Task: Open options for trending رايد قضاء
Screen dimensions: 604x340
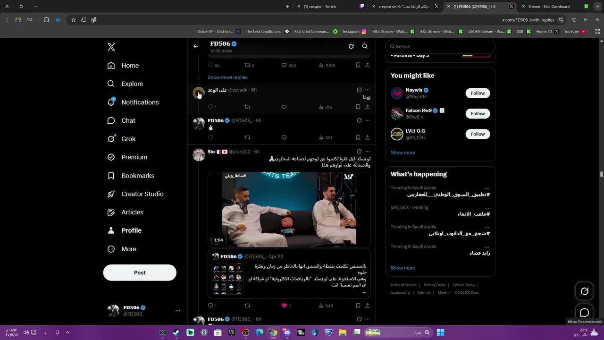Action: (x=487, y=247)
